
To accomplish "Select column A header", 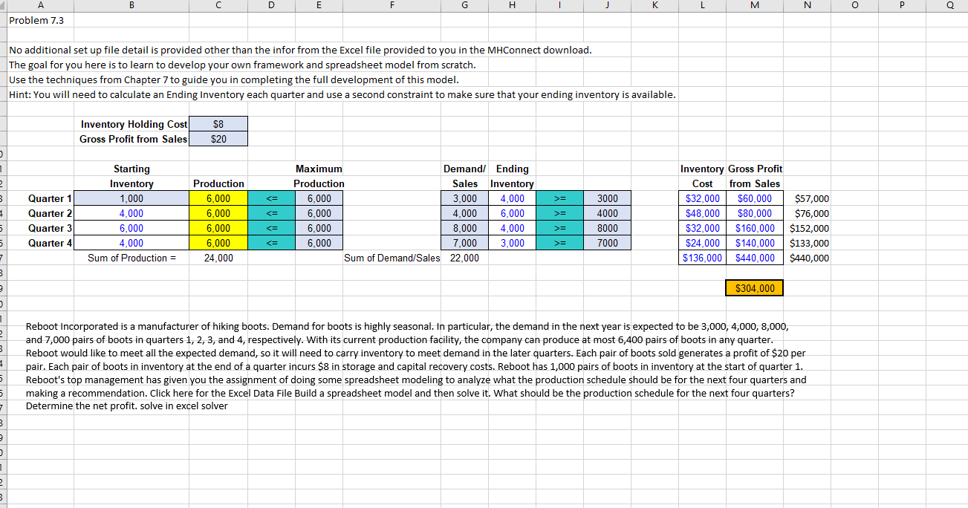I will [40, 5].
